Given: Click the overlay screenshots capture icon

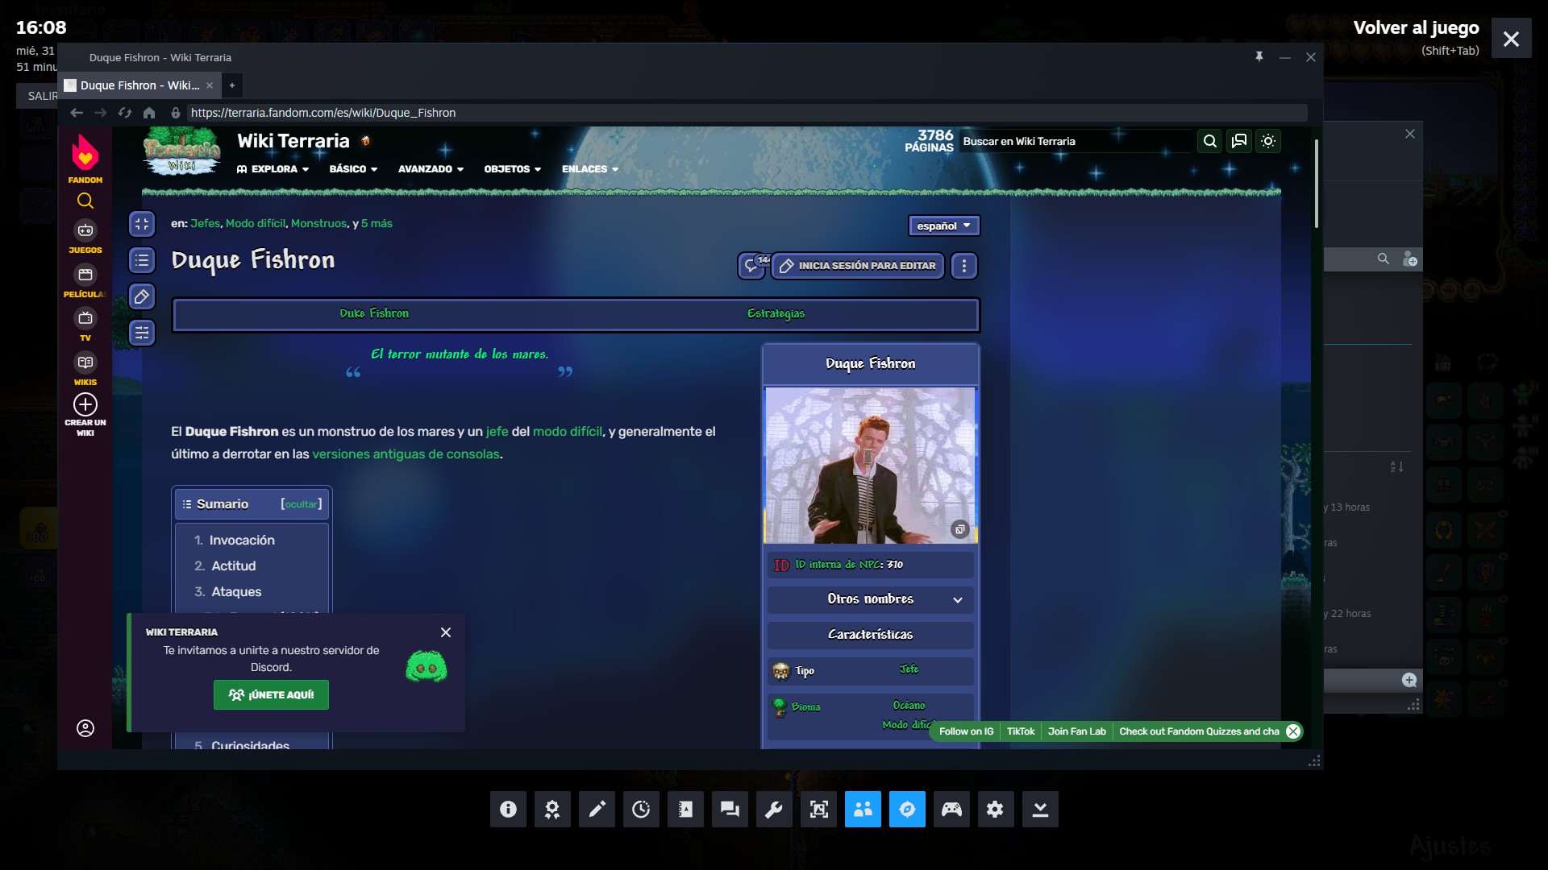Looking at the screenshot, I should pyautogui.click(x=818, y=809).
